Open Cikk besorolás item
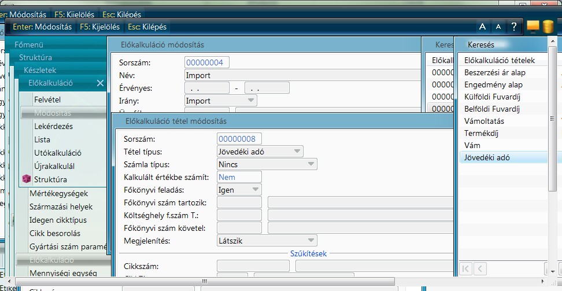The image size is (562, 291). point(55,233)
